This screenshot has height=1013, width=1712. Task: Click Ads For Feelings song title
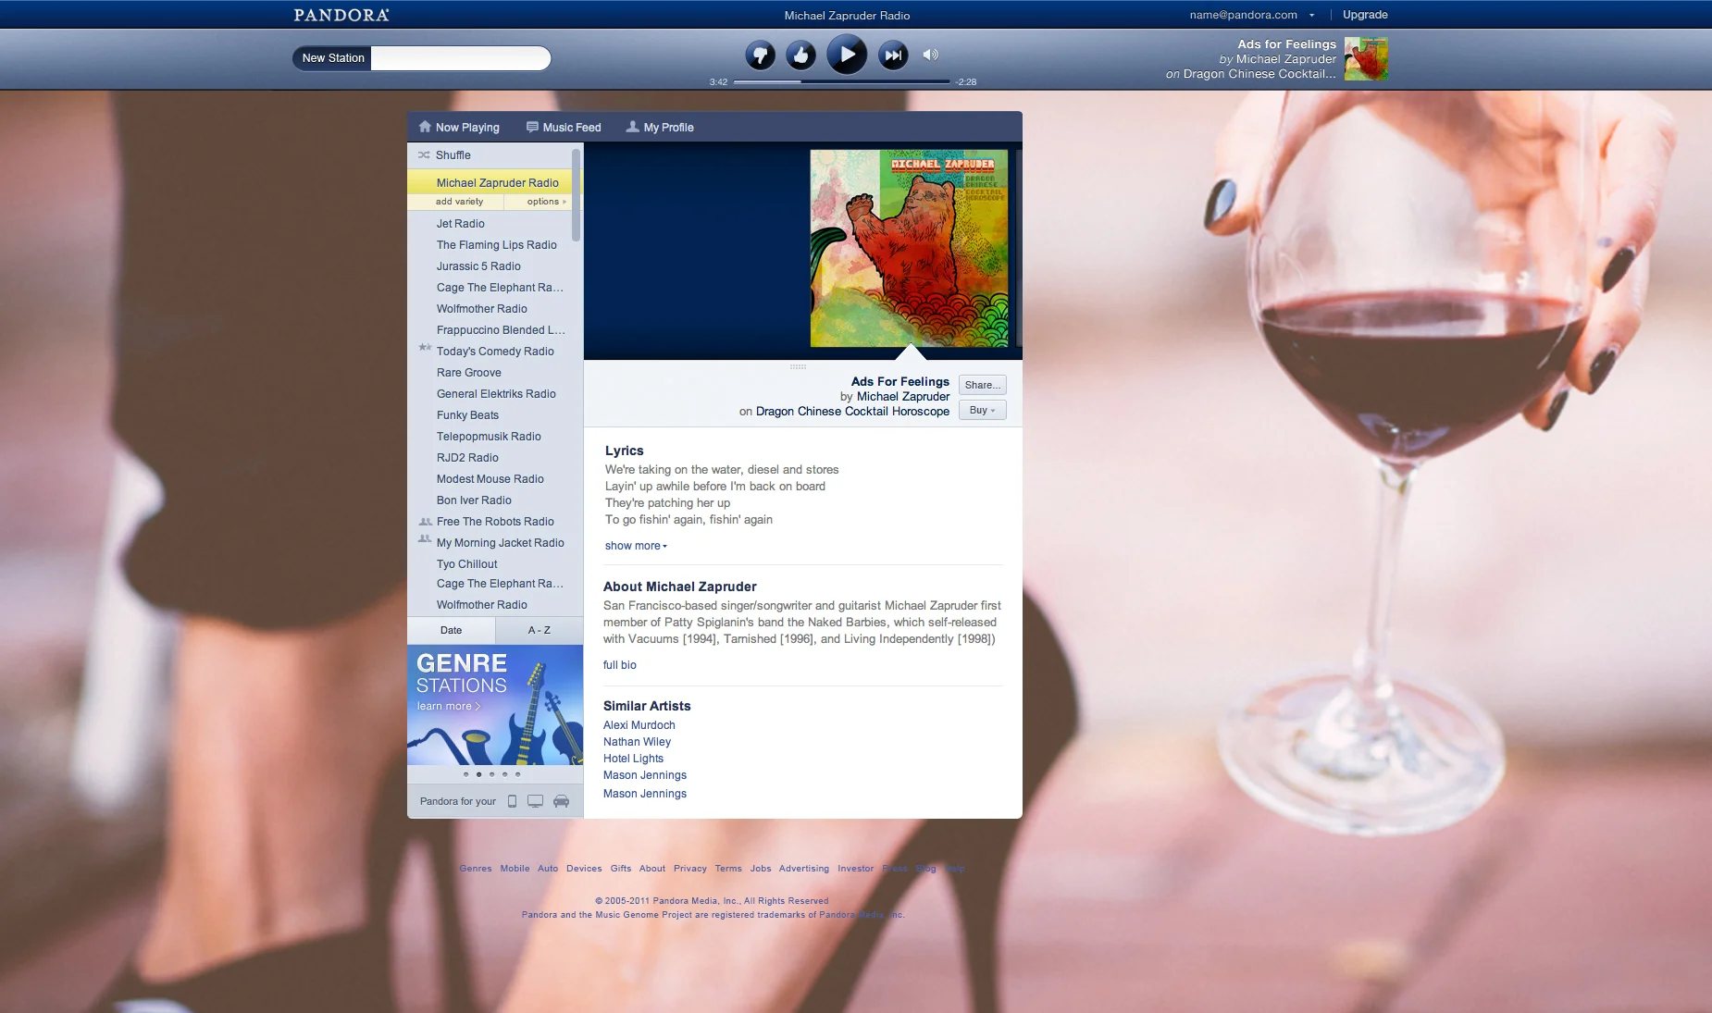(x=900, y=381)
